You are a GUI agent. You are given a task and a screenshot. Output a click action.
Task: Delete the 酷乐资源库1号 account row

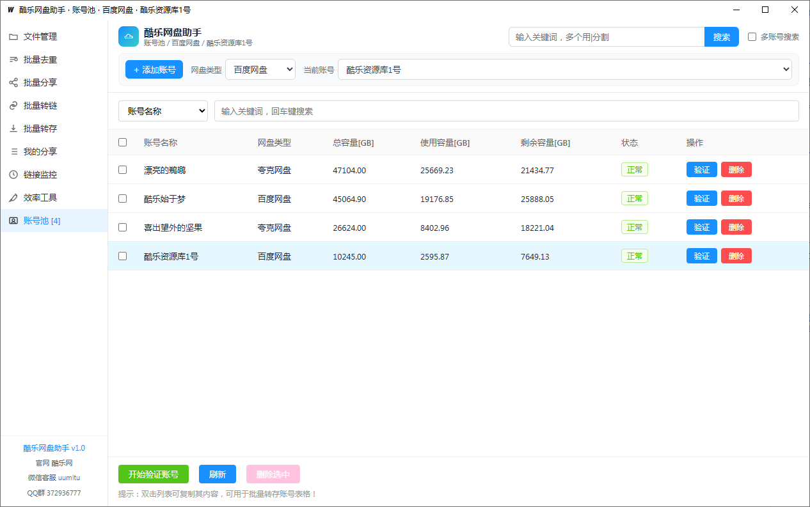[x=736, y=256]
